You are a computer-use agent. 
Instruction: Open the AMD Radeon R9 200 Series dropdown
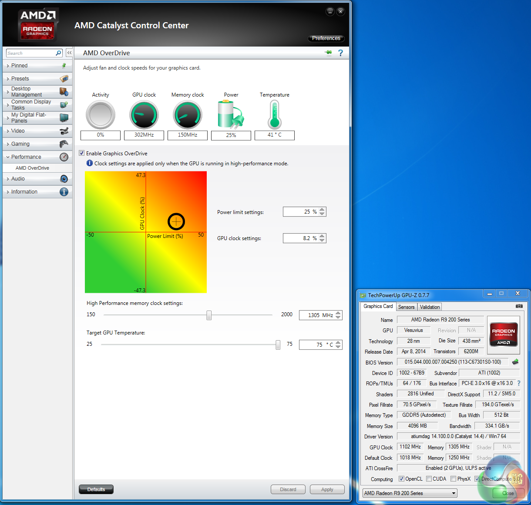[410, 493]
